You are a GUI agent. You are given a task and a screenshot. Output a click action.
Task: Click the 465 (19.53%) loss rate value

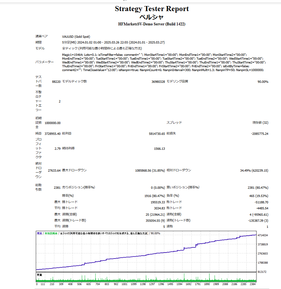[259, 196]
